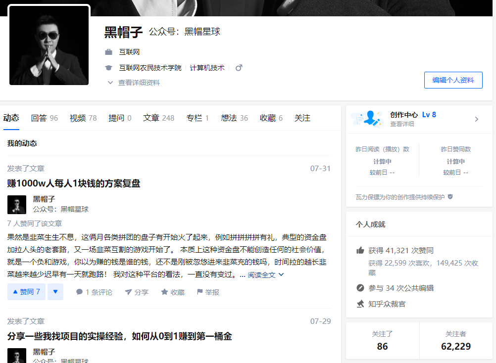496x363 pixels.
Task: Click the report flag icon
Action: point(200,292)
